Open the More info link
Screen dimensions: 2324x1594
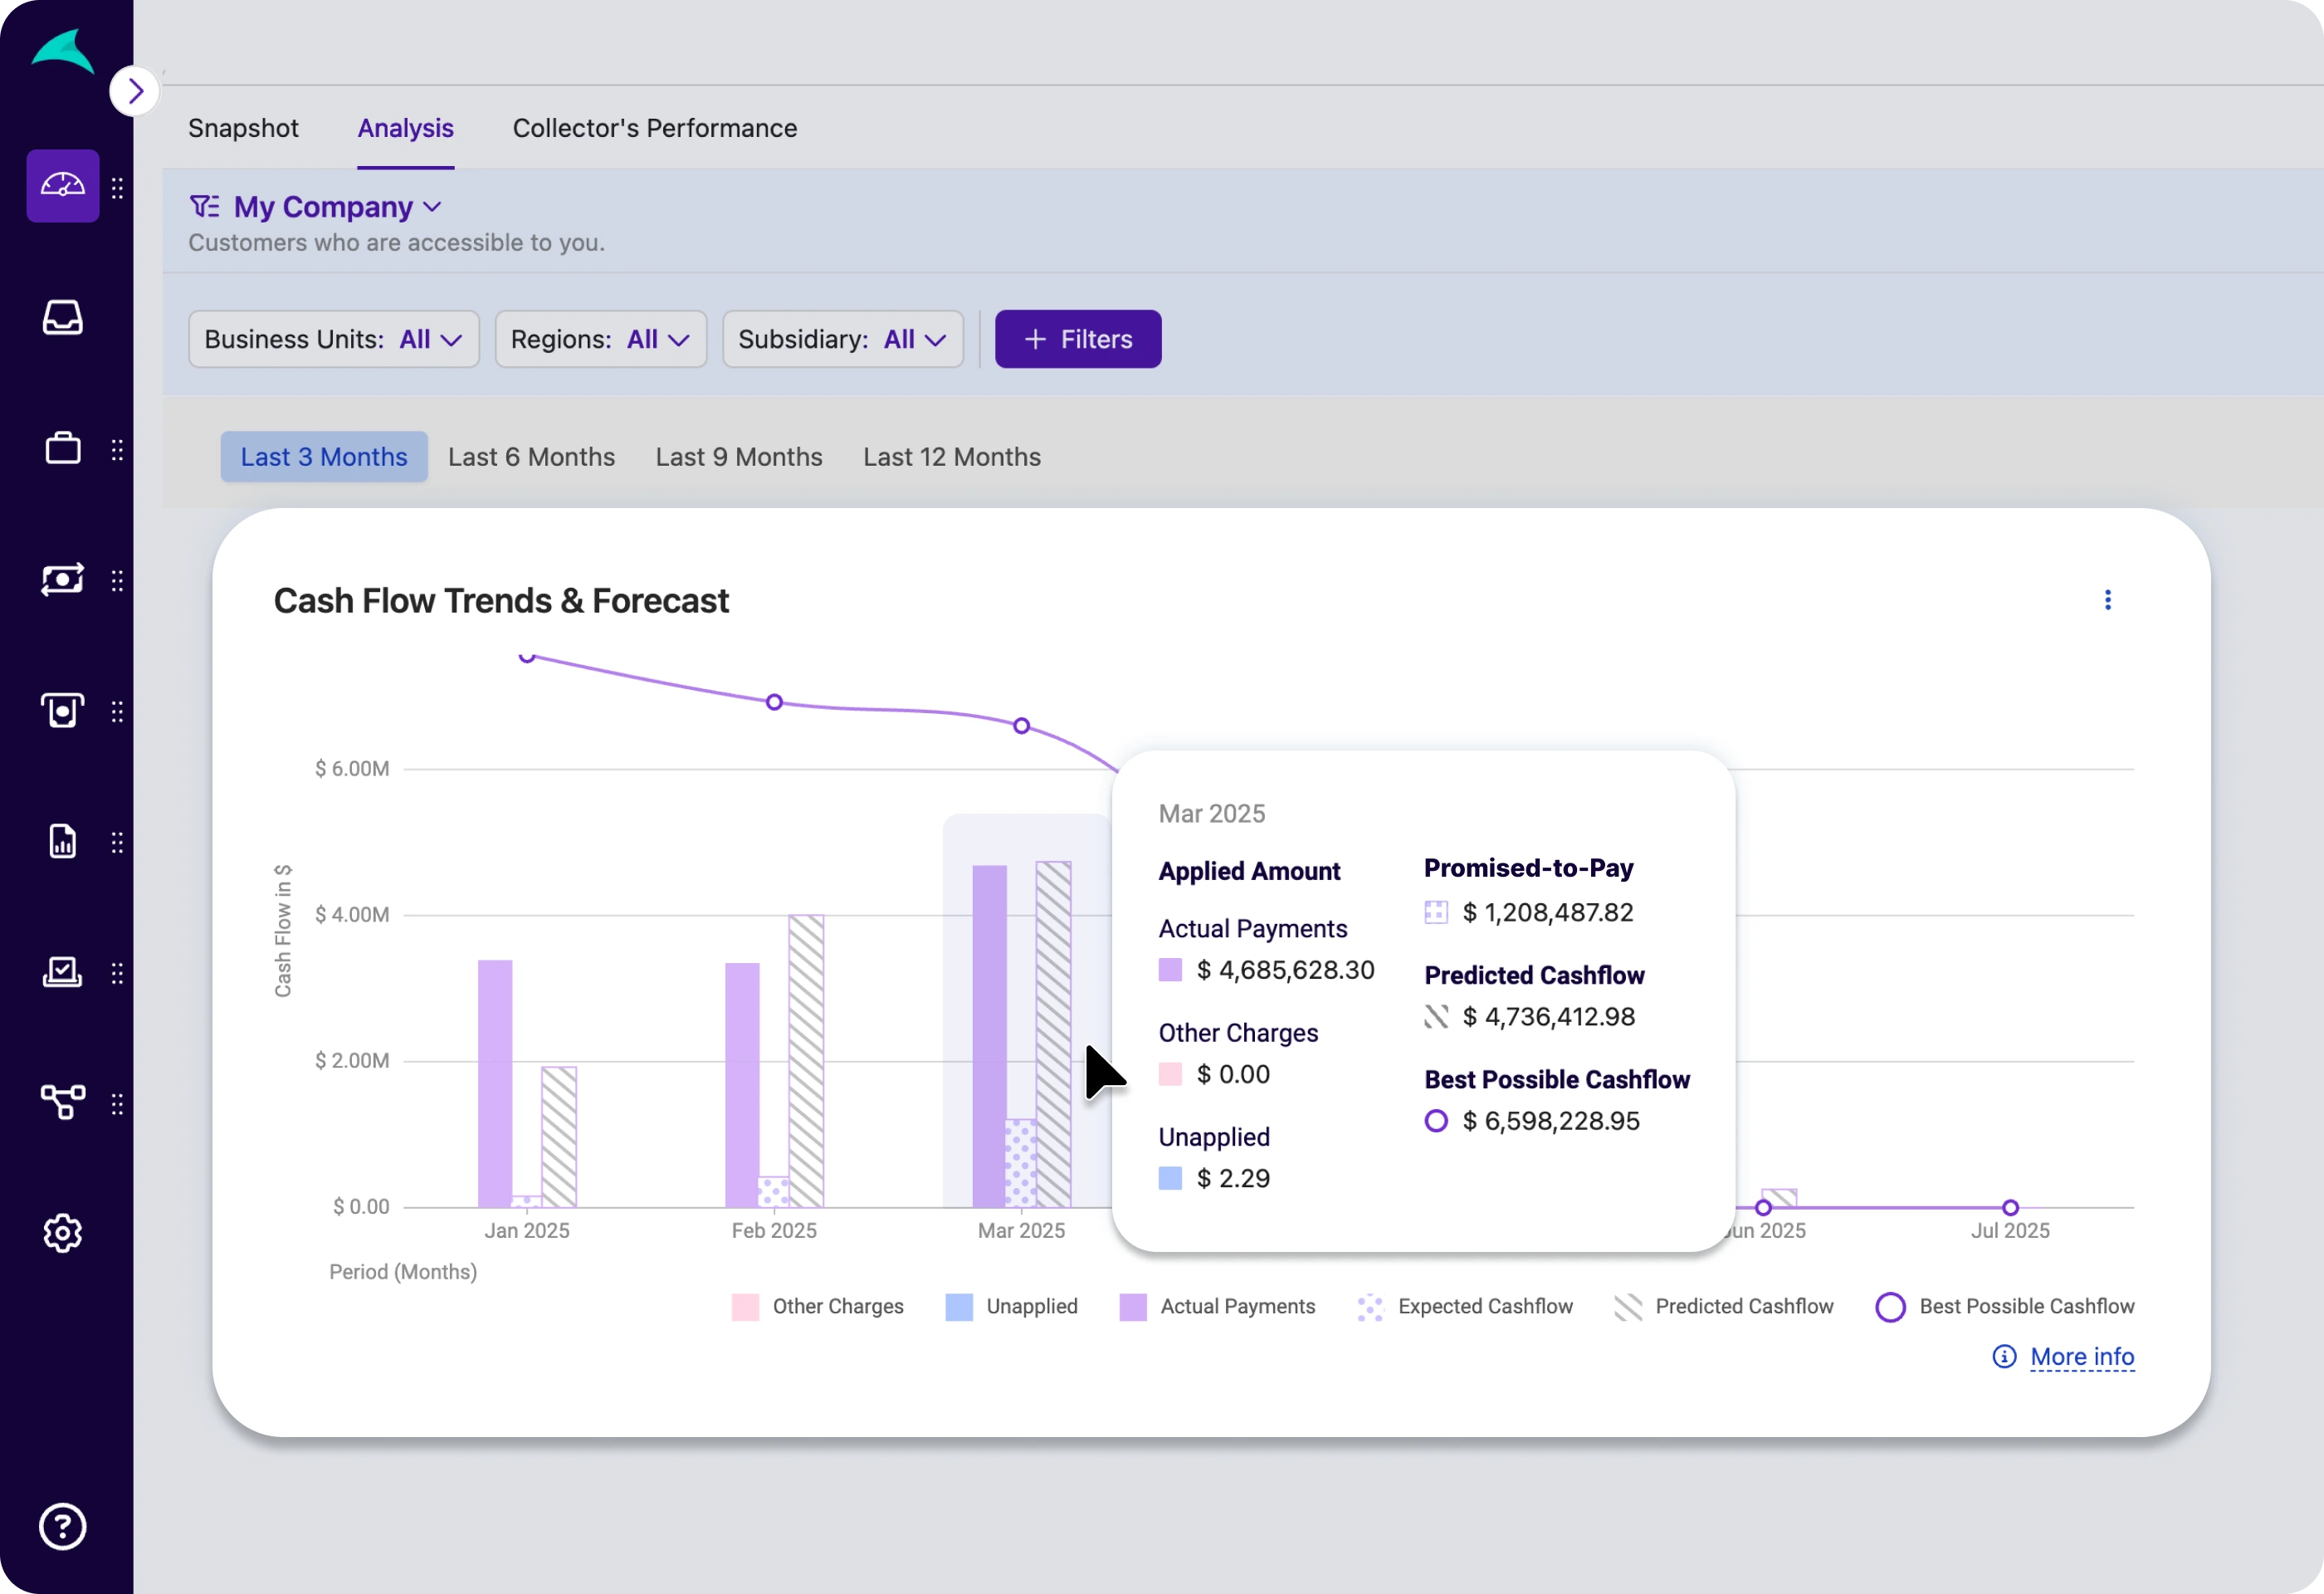(2081, 1357)
